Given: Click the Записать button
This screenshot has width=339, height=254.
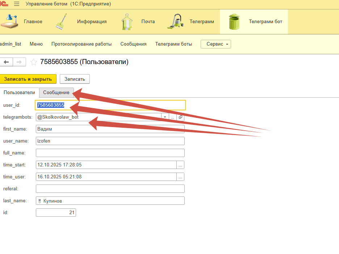Looking at the screenshot, I should point(75,79).
